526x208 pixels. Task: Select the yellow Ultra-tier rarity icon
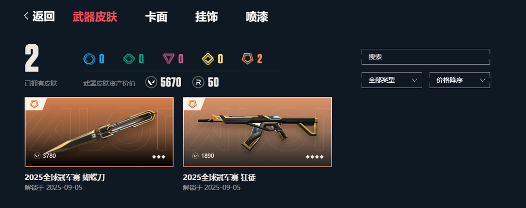click(x=208, y=59)
